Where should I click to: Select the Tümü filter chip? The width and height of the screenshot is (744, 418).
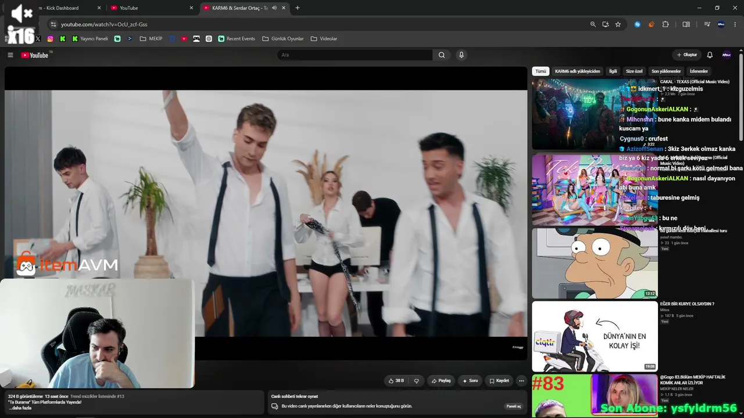[x=541, y=71]
